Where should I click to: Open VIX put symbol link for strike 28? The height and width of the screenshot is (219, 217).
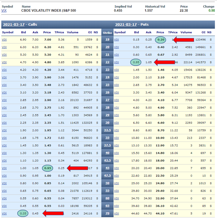click(x=116, y=108)
